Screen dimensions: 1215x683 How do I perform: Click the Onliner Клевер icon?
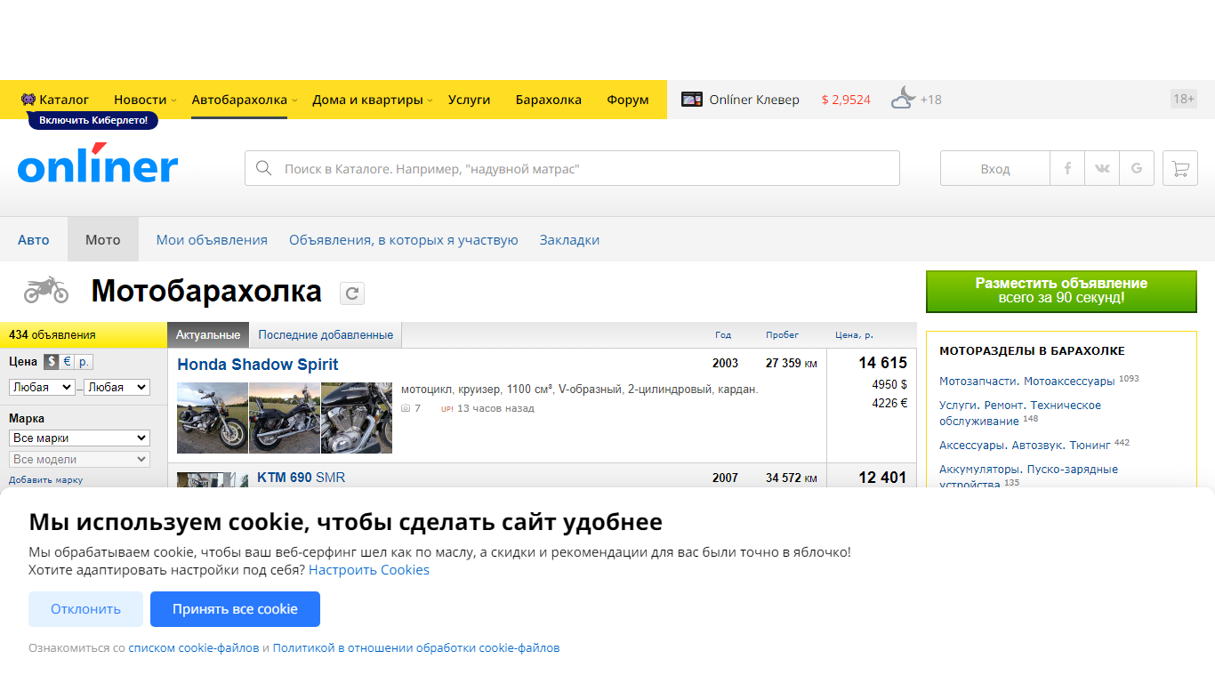[x=692, y=100]
